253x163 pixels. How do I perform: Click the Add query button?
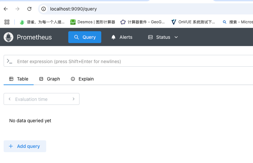pos(25,146)
